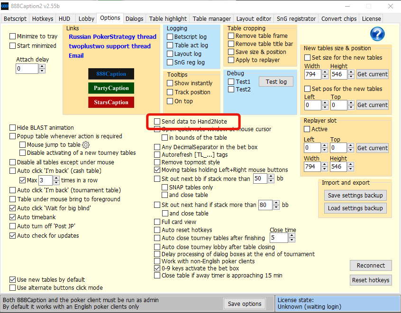
Task: Enable Remove topmost style option
Action: (x=157, y=162)
